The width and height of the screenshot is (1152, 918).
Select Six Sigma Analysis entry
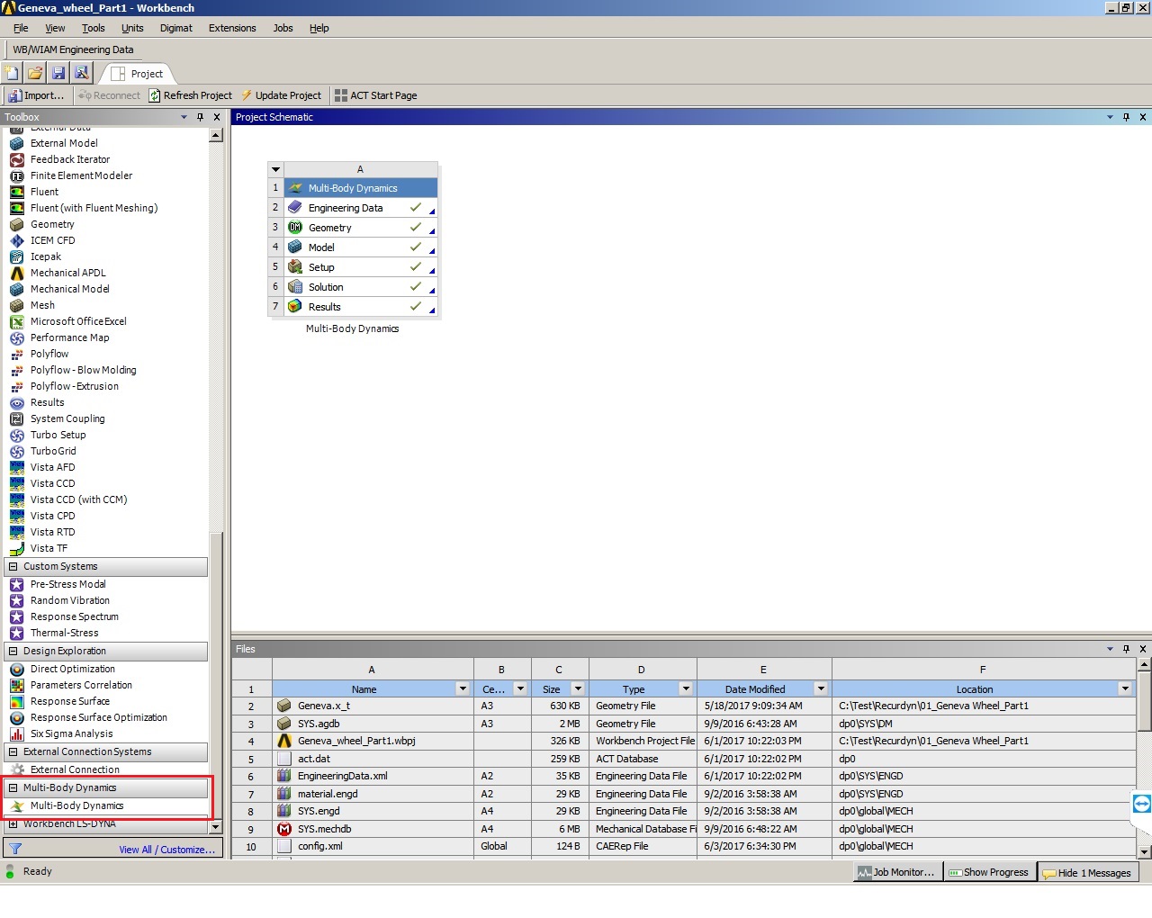tap(71, 733)
